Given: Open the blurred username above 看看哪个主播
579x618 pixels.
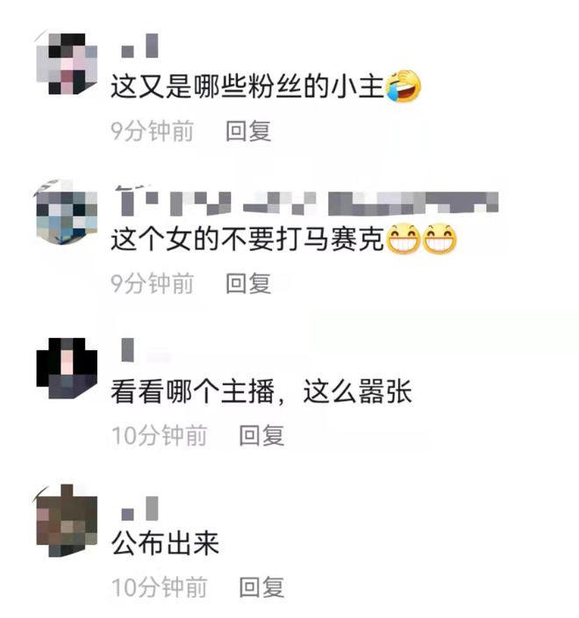Looking at the screenshot, I should tap(128, 349).
